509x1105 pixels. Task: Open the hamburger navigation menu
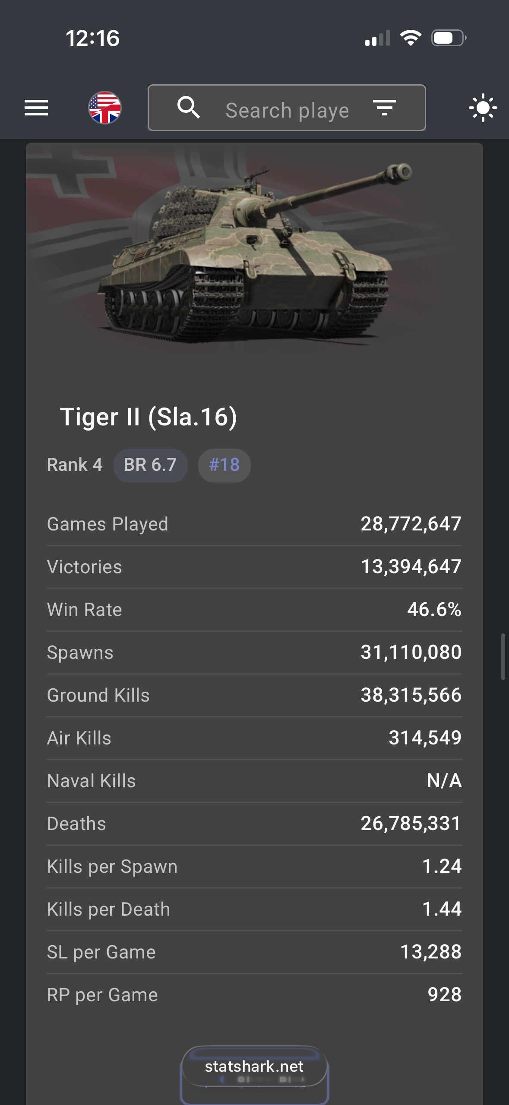36,108
